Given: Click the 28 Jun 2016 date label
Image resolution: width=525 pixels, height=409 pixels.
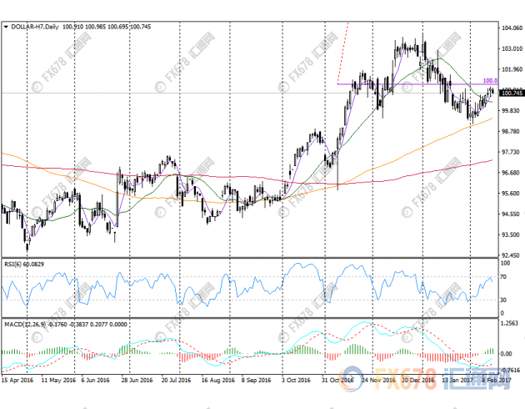Looking at the screenshot, I should tap(137, 378).
